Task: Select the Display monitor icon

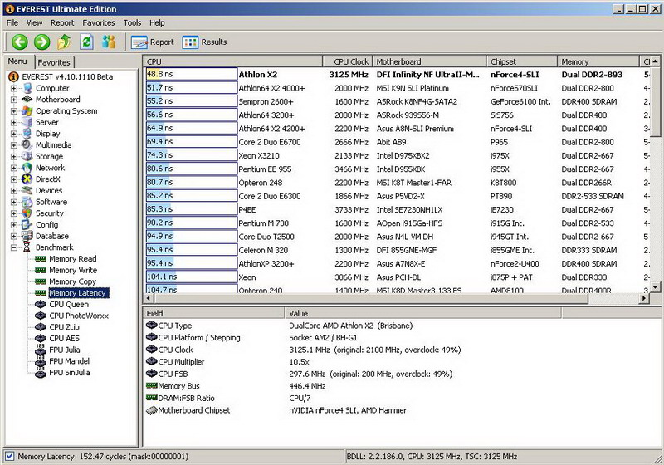Action: click(27, 134)
